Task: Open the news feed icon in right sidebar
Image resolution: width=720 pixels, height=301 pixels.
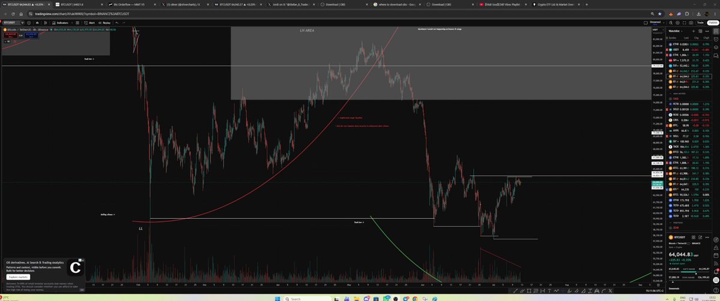Action: click(x=716, y=263)
